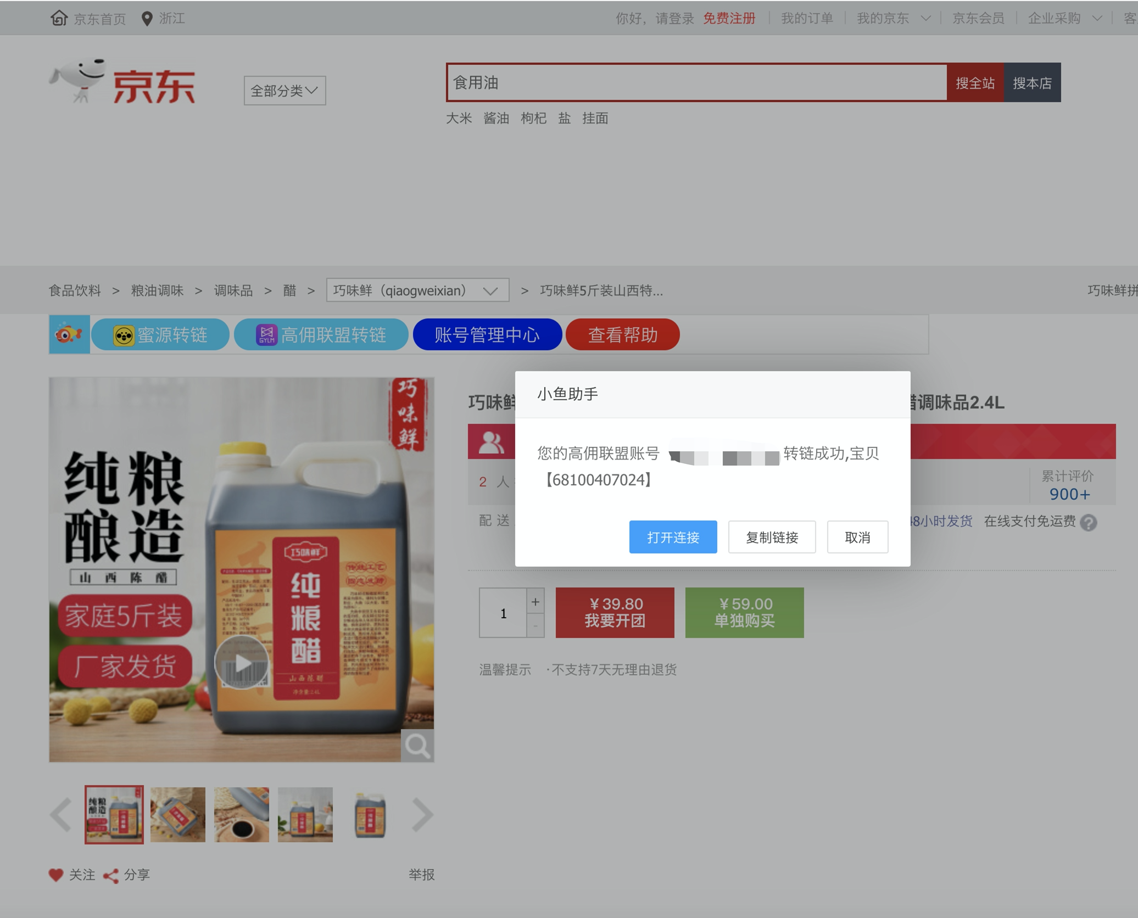Click the 京东首页 link

[99, 19]
